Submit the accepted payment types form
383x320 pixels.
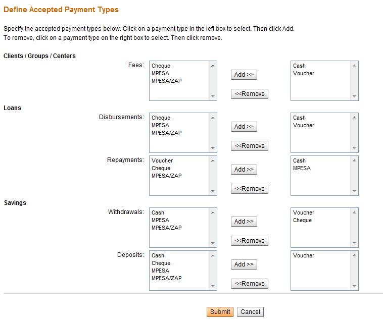(x=220, y=312)
